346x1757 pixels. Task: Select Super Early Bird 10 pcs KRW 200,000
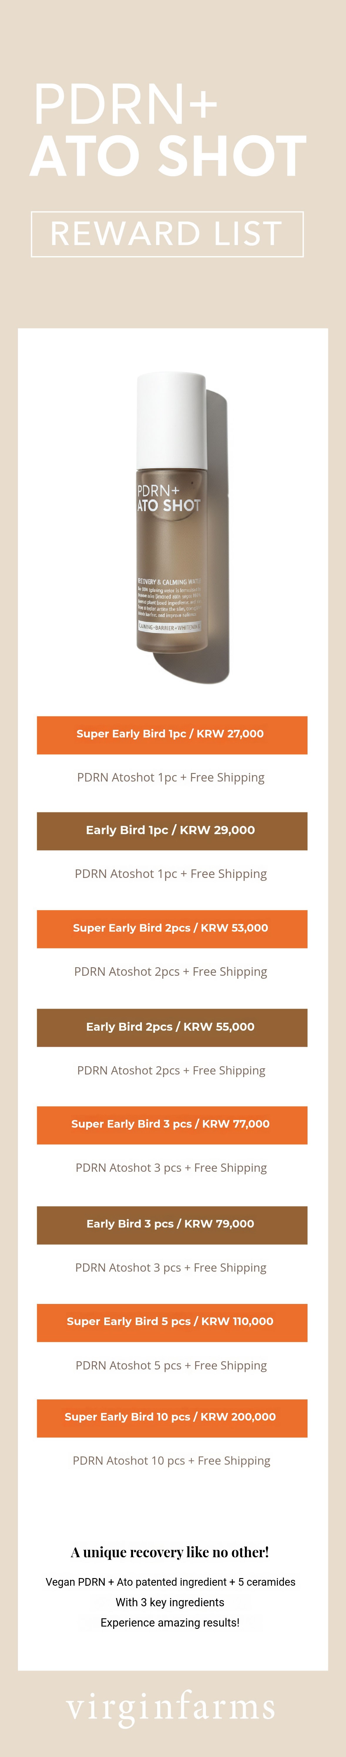pos(172,1417)
